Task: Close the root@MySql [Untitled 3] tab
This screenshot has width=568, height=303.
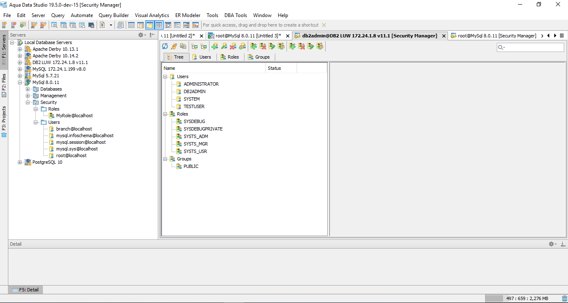Action: click(x=287, y=36)
